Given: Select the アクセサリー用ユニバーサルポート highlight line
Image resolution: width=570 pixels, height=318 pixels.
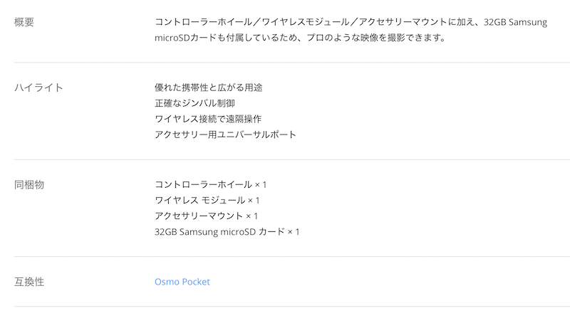Looking at the screenshot, I should 225,134.
